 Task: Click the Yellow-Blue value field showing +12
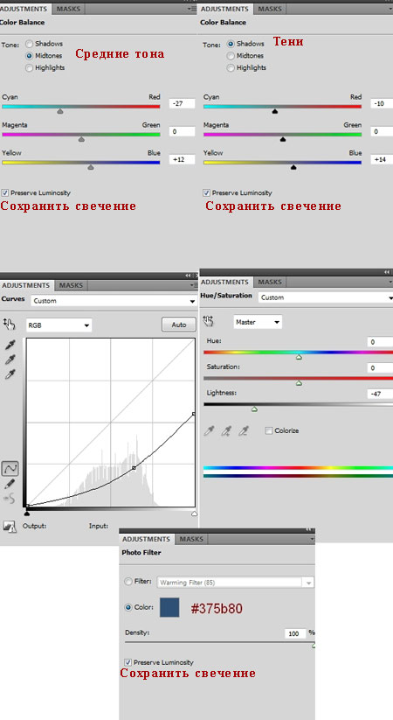click(x=182, y=159)
